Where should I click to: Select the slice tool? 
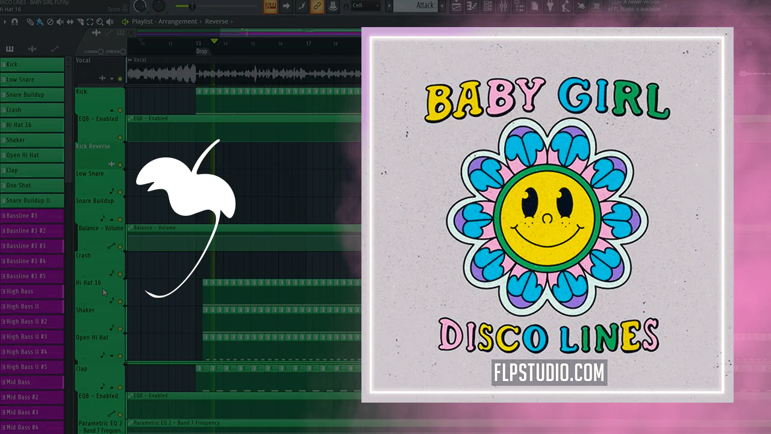point(80,22)
